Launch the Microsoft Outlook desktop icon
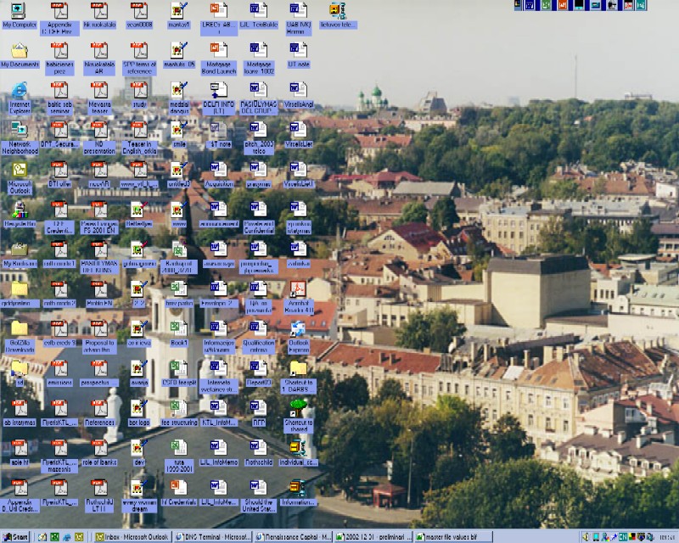This screenshot has width=679, height=543. click(x=19, y=169)
